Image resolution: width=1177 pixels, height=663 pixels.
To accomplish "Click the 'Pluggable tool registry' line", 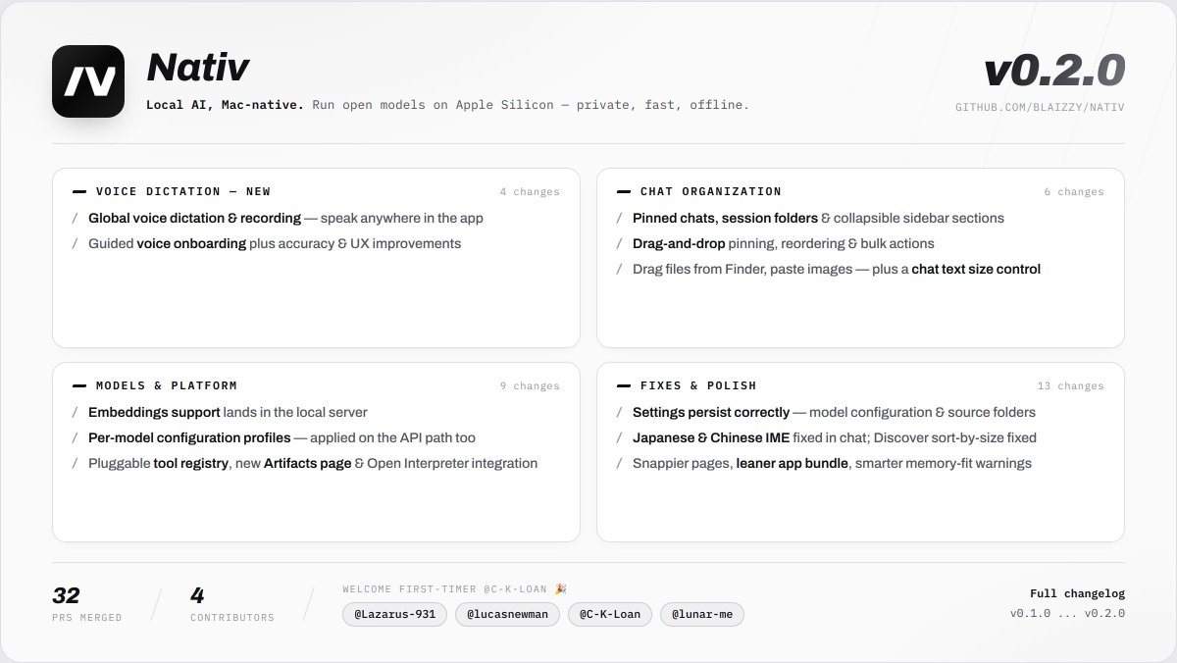I will 313,463.
